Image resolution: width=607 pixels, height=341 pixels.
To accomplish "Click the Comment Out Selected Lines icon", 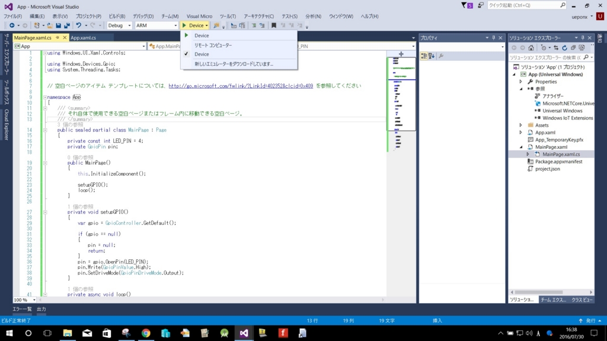I will click(x=254, y=25).
